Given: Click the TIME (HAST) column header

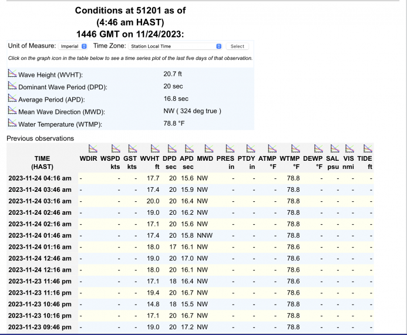Looking at the screenshot, I should pos(42,163).
